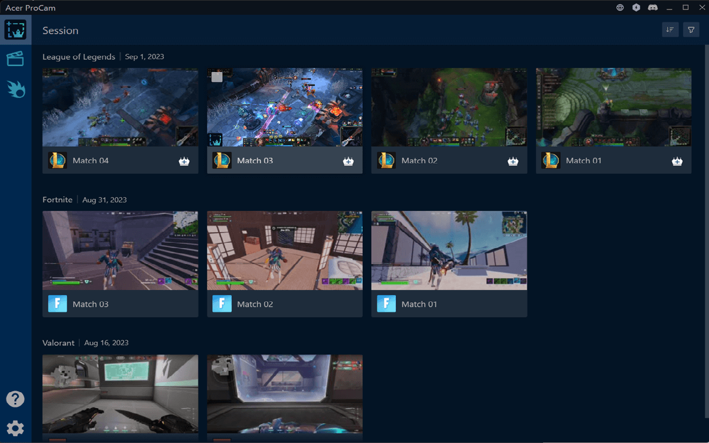Open the Session view sidebar icon

tap(15, 30)
